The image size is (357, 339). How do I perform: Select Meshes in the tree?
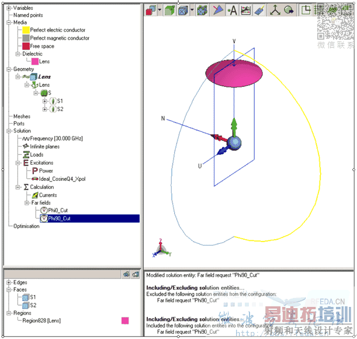pos(22,117)
